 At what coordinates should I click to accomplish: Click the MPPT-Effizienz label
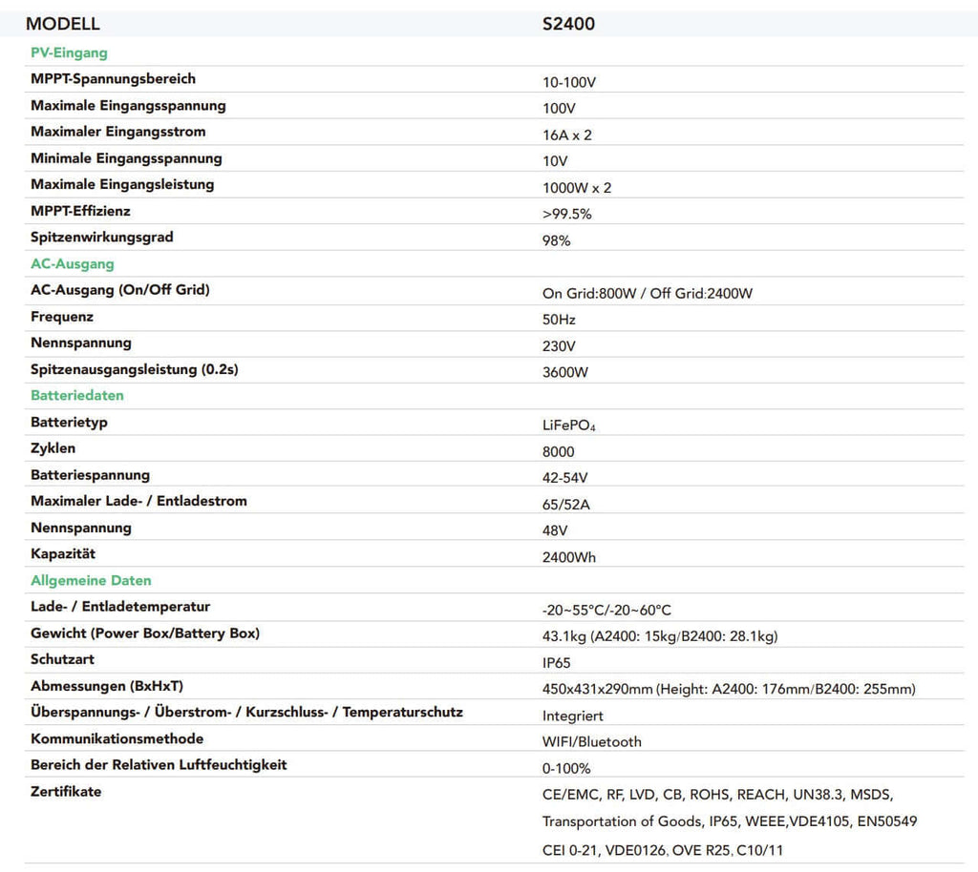80,211
